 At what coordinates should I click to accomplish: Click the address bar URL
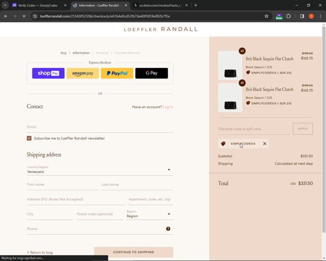(105, 16)
